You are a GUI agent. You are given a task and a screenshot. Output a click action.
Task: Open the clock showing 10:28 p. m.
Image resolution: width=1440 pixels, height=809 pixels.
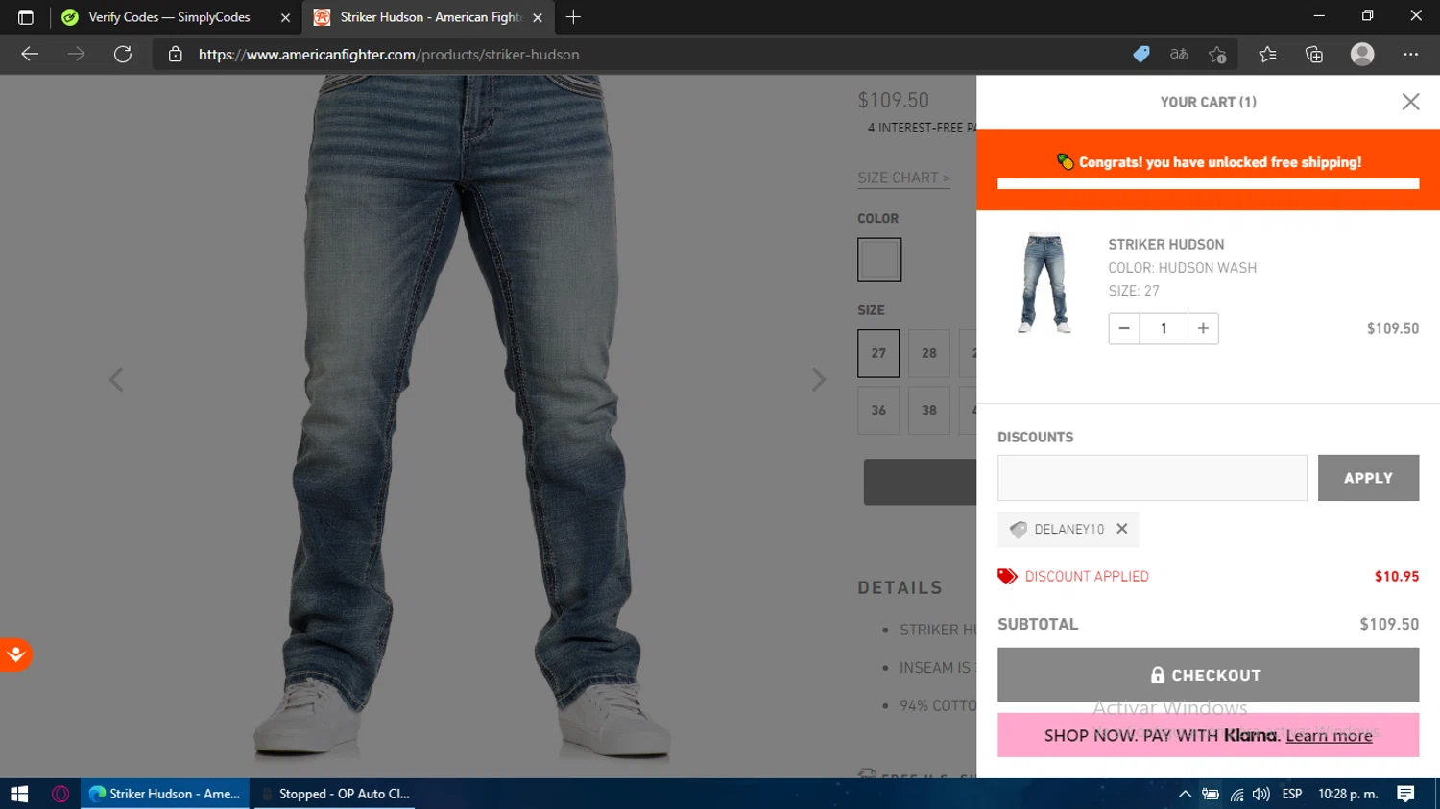point(1348,794)
